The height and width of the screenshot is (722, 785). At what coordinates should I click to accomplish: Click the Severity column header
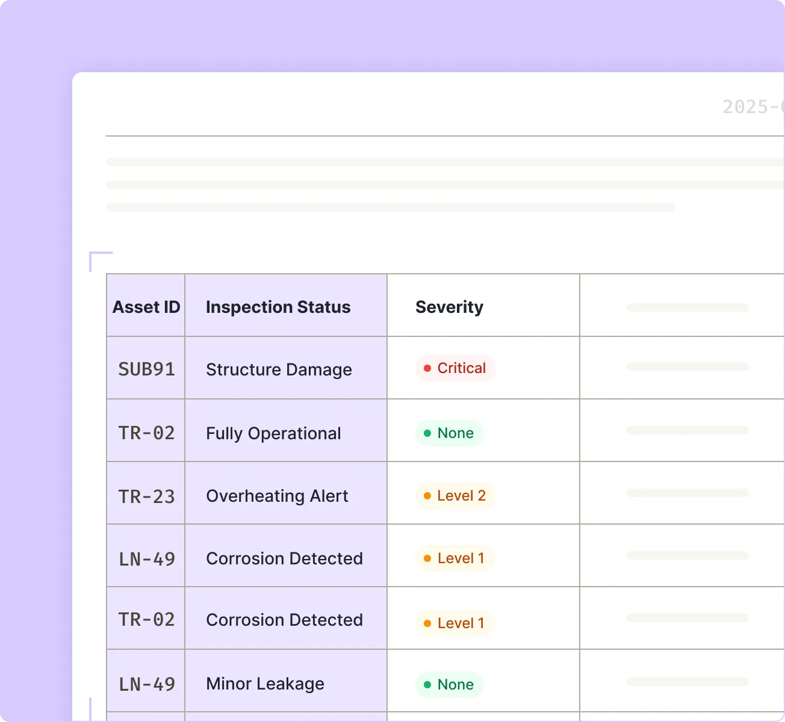[x=449, y=307]
